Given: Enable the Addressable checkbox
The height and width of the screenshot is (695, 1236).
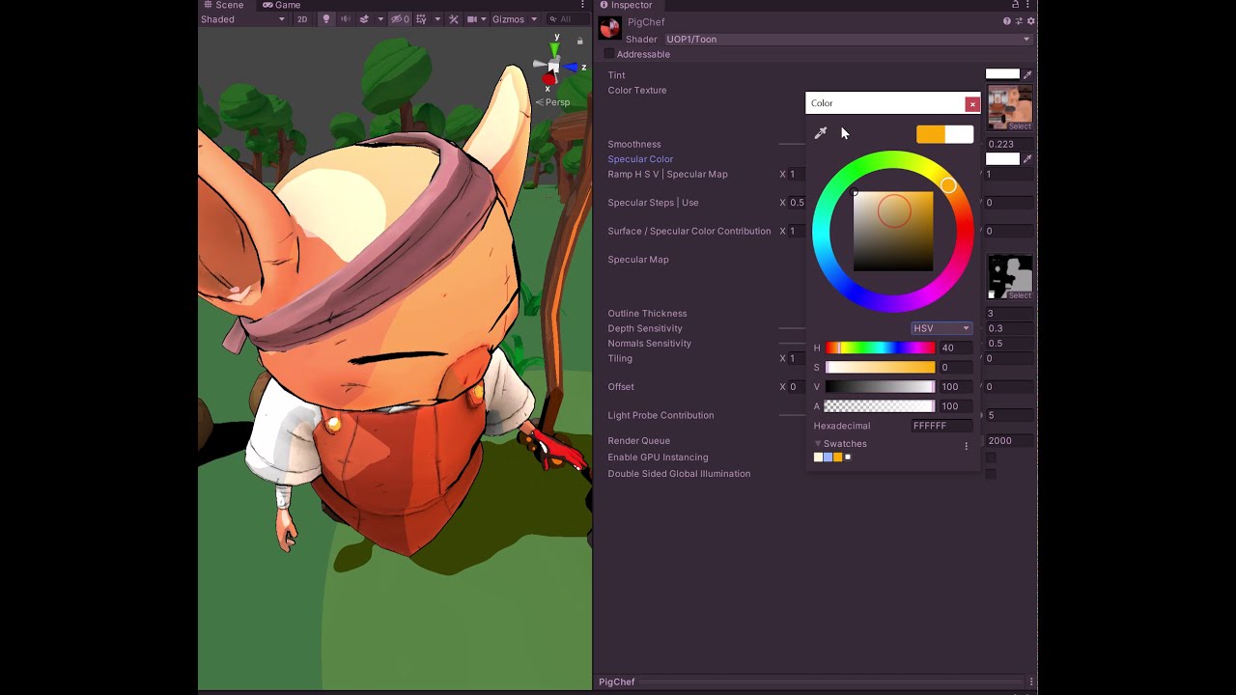Looking at the screenshot, I should point(609,54).
